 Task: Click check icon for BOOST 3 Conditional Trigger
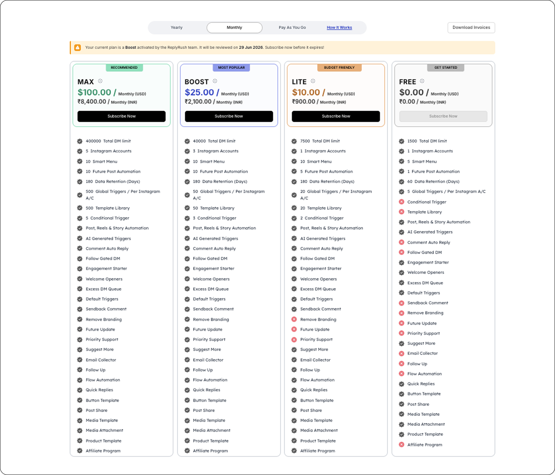[x=187, y=218]
